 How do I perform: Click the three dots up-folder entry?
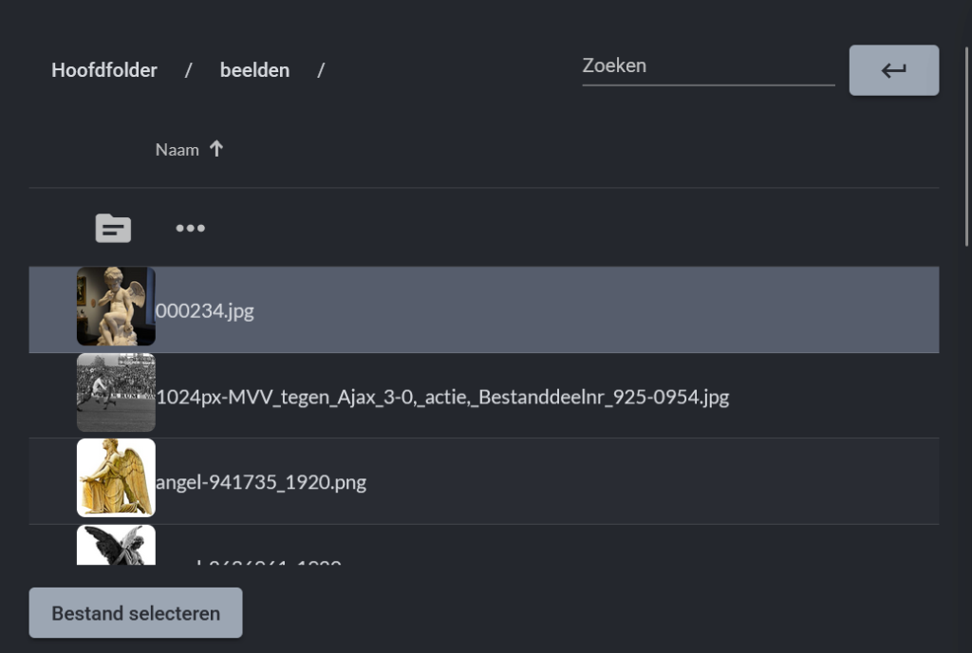point(190,228)
